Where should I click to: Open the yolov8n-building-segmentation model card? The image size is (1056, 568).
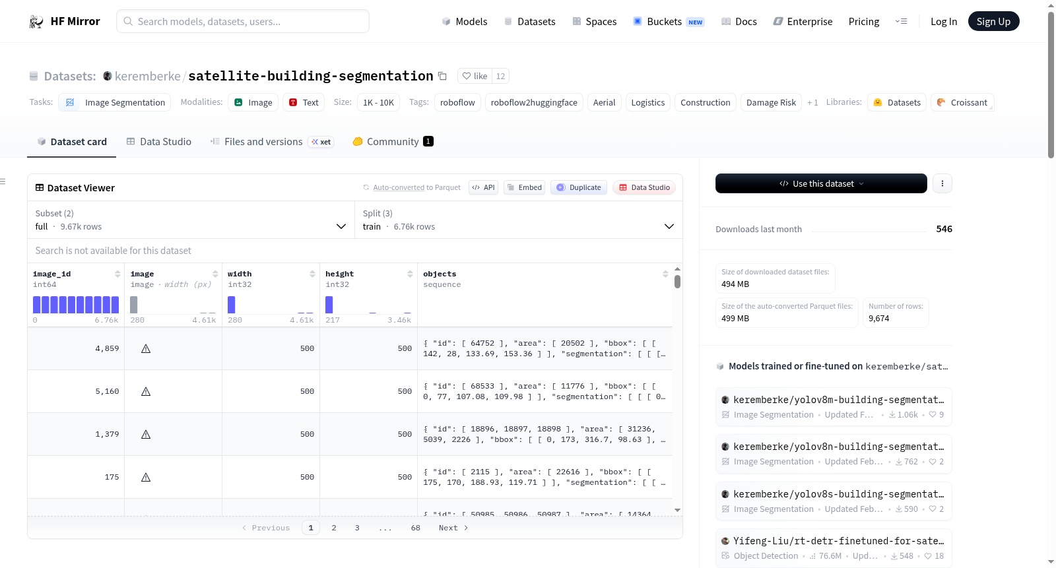coord(834,454)
